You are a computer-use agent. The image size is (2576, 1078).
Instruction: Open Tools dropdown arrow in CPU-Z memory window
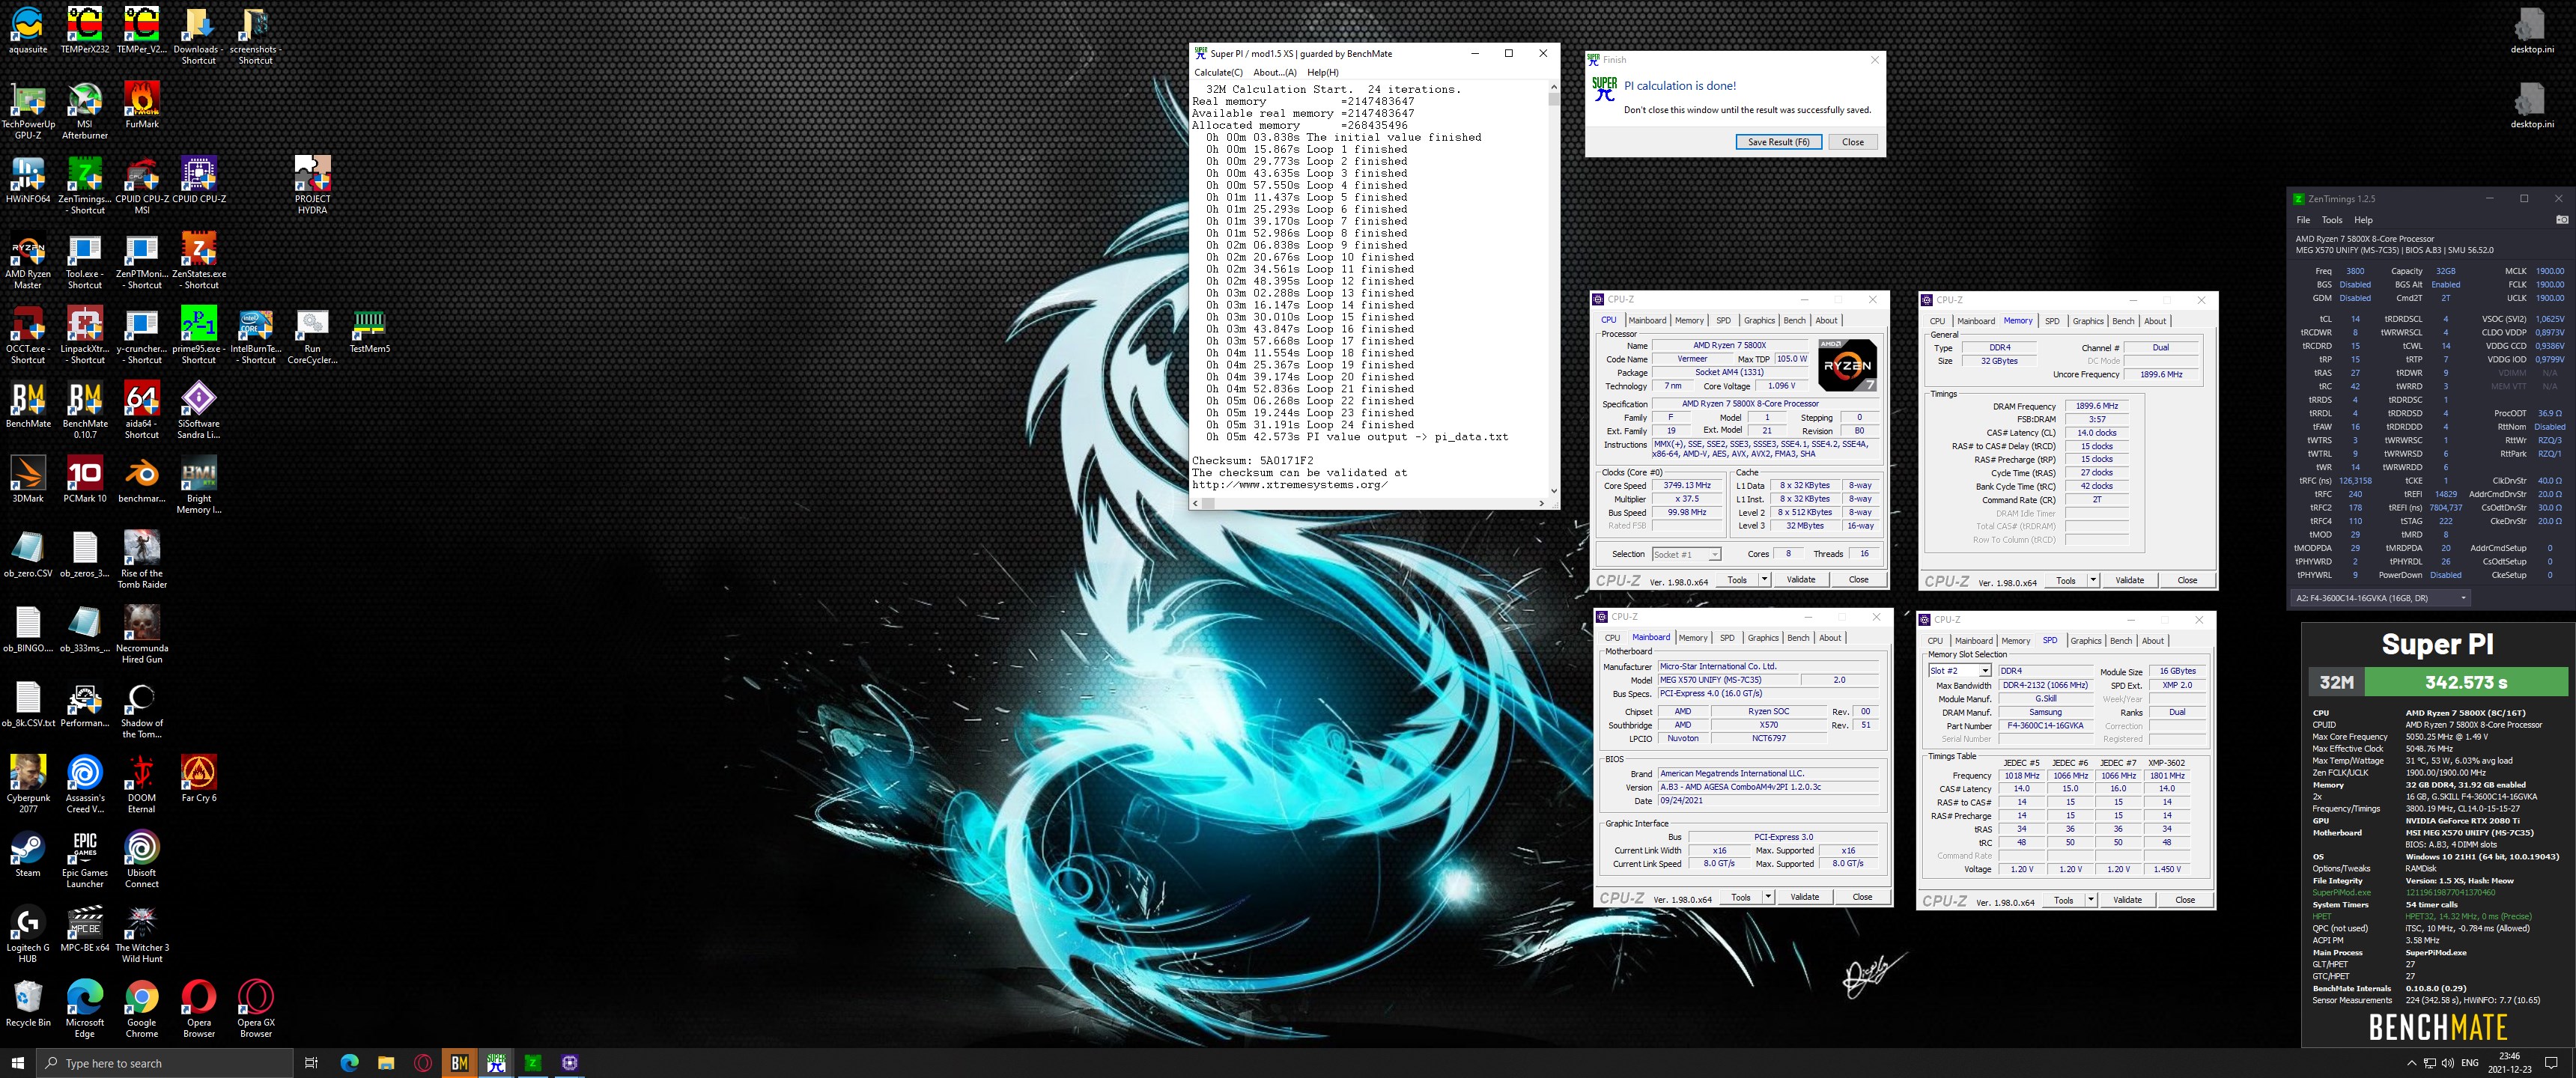click(2093, 581)
